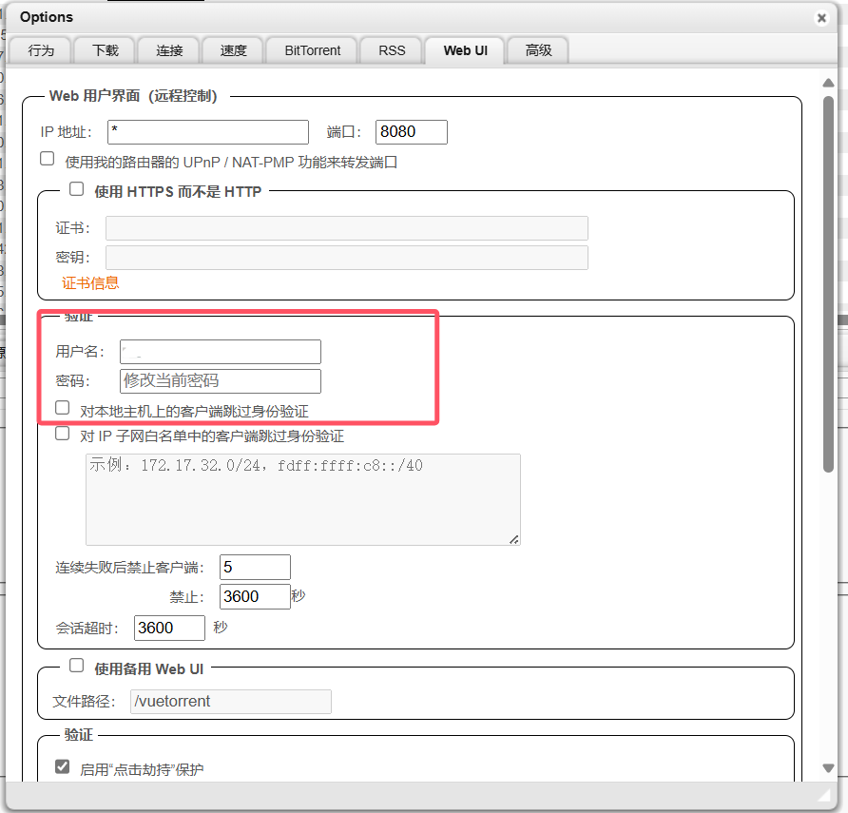Click the whitelist textarea resize handle

pos(514,539)
